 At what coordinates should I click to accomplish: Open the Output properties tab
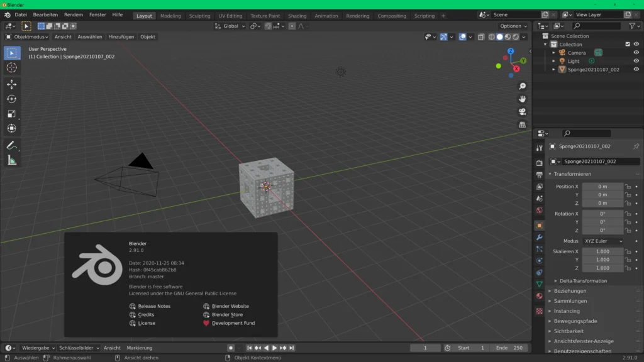[x=539, y=175]
